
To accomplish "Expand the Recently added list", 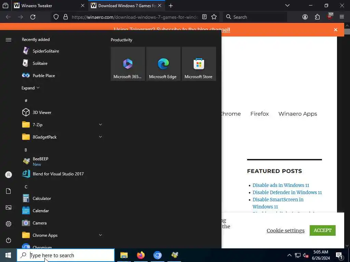I will [x=30, y=88].
